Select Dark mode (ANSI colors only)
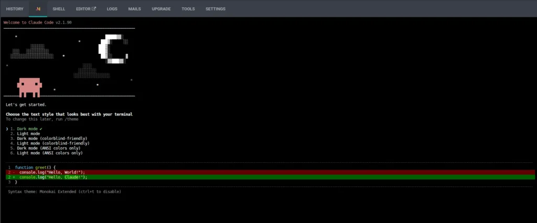Viewport: 537px width, 223px height. point(45,148)
